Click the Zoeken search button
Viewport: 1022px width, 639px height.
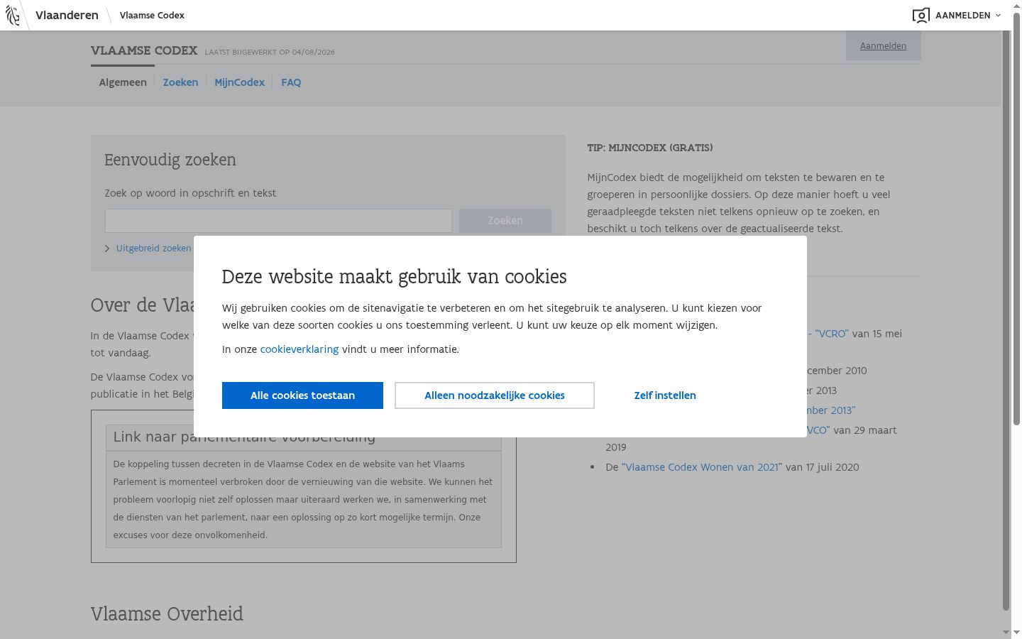tap(505, 221)
